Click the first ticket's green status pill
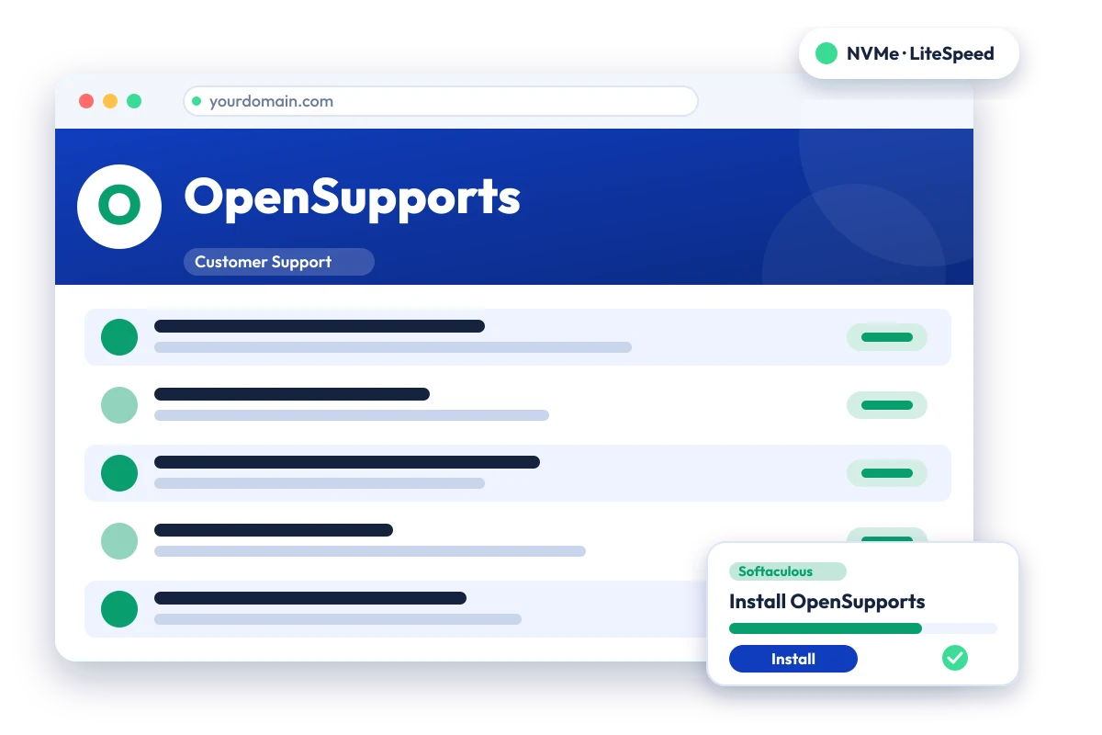Viewport: 1102px width, 735px height. pyautogui.click(x=887, y=337)
